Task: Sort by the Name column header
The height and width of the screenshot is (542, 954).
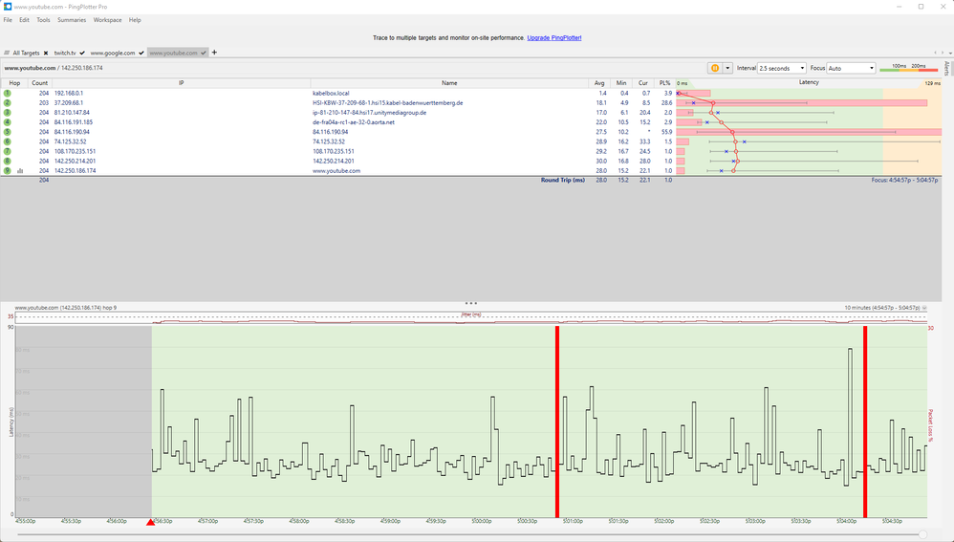Action: 449,83
